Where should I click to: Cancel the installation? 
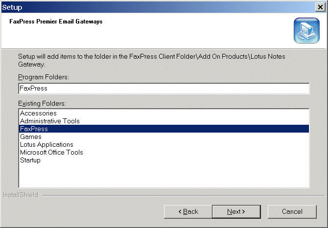tap(292, 212)
